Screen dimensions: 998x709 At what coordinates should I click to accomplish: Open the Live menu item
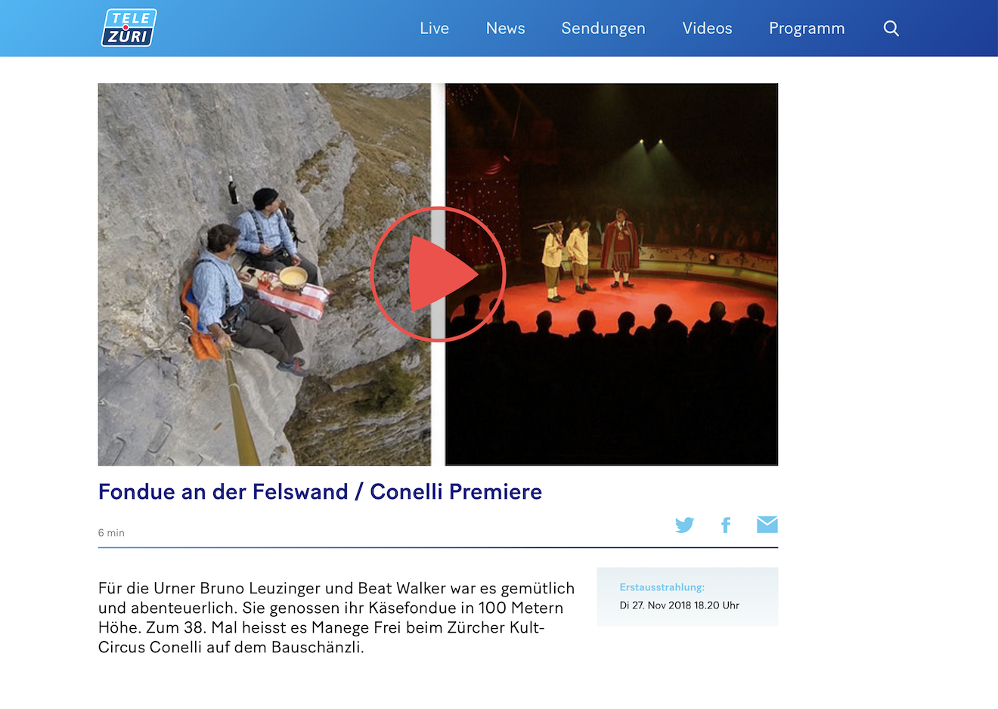coord(435,28)
